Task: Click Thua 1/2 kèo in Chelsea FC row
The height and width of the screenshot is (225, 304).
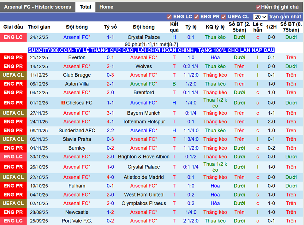Action: (x=215, y=103)
